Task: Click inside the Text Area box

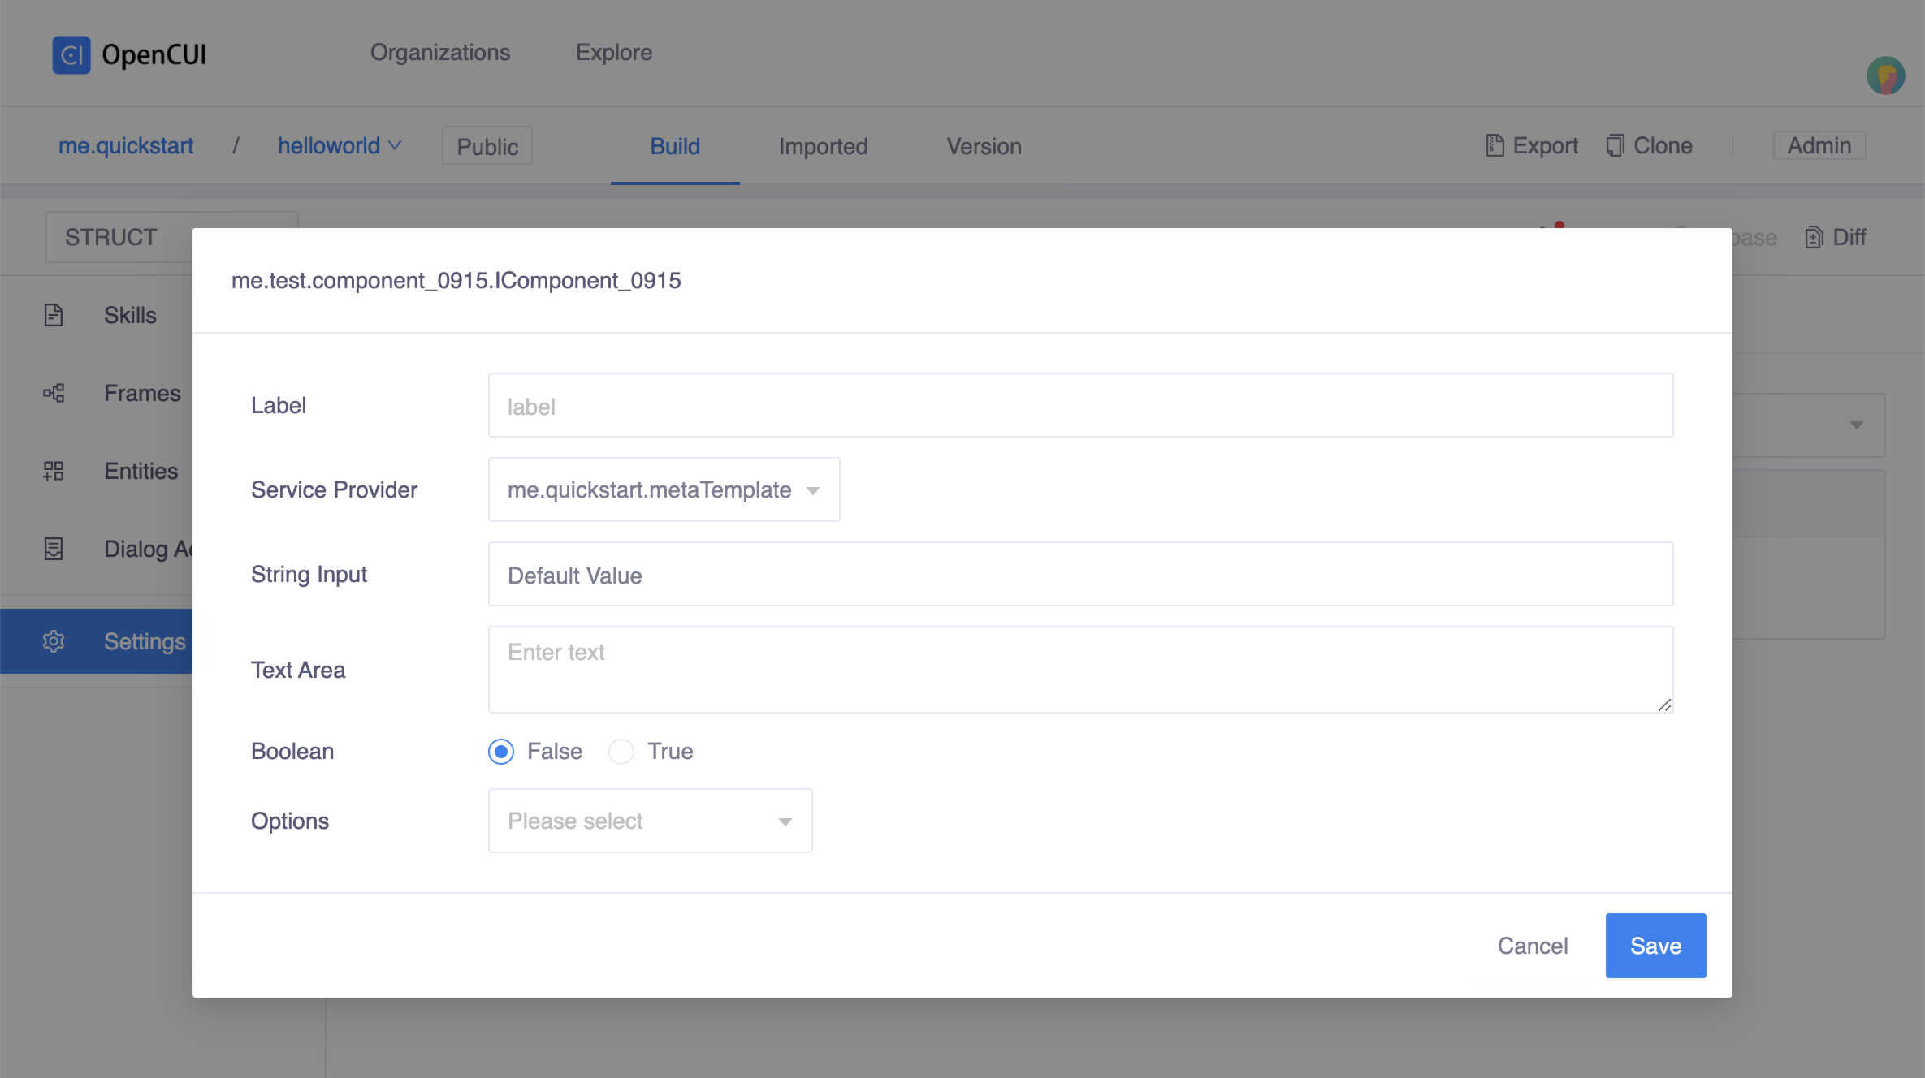Action: 1080,671
